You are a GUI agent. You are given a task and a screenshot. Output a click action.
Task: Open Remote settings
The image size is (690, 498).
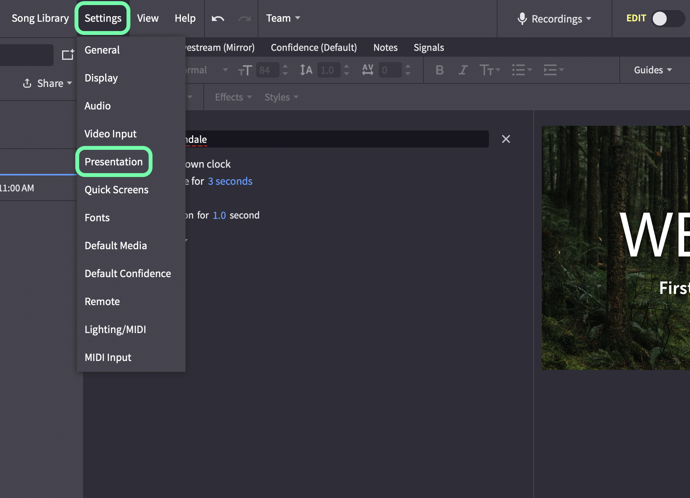(x=102, y=302)
